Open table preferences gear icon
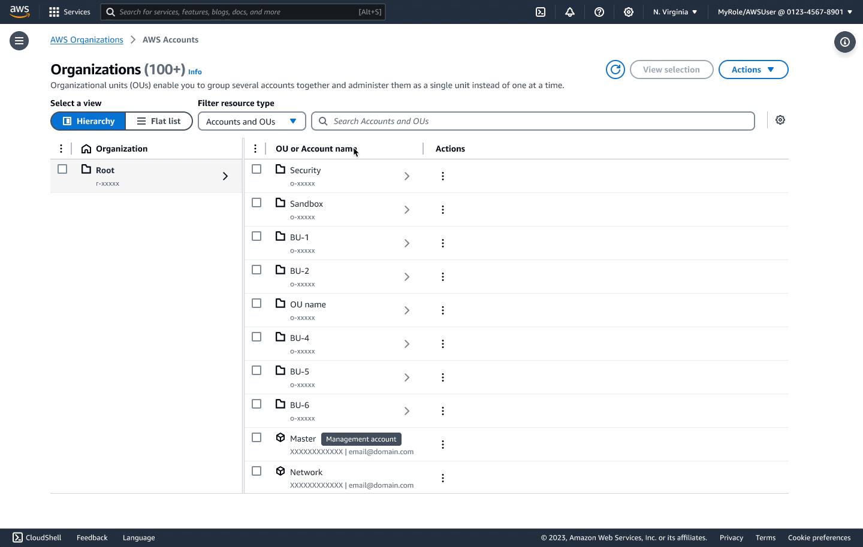The height and width of the screenshot is (547, 863). click(780, 120)
